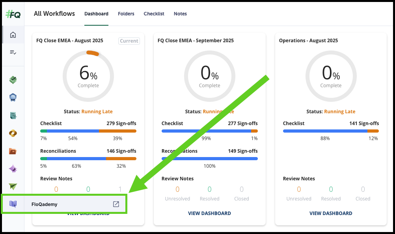The width and height of the screenshot is (395, 234).
Task: Click the FloQademy book icon
Action: click(13, 204)
